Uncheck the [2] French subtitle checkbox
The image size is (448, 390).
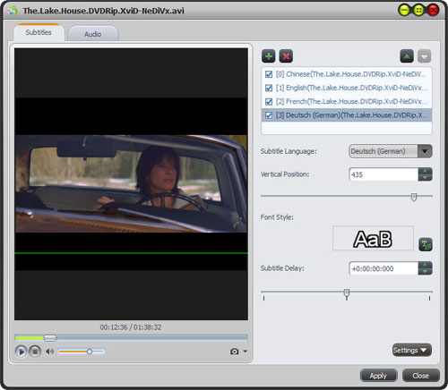click(x=269, y=102)
